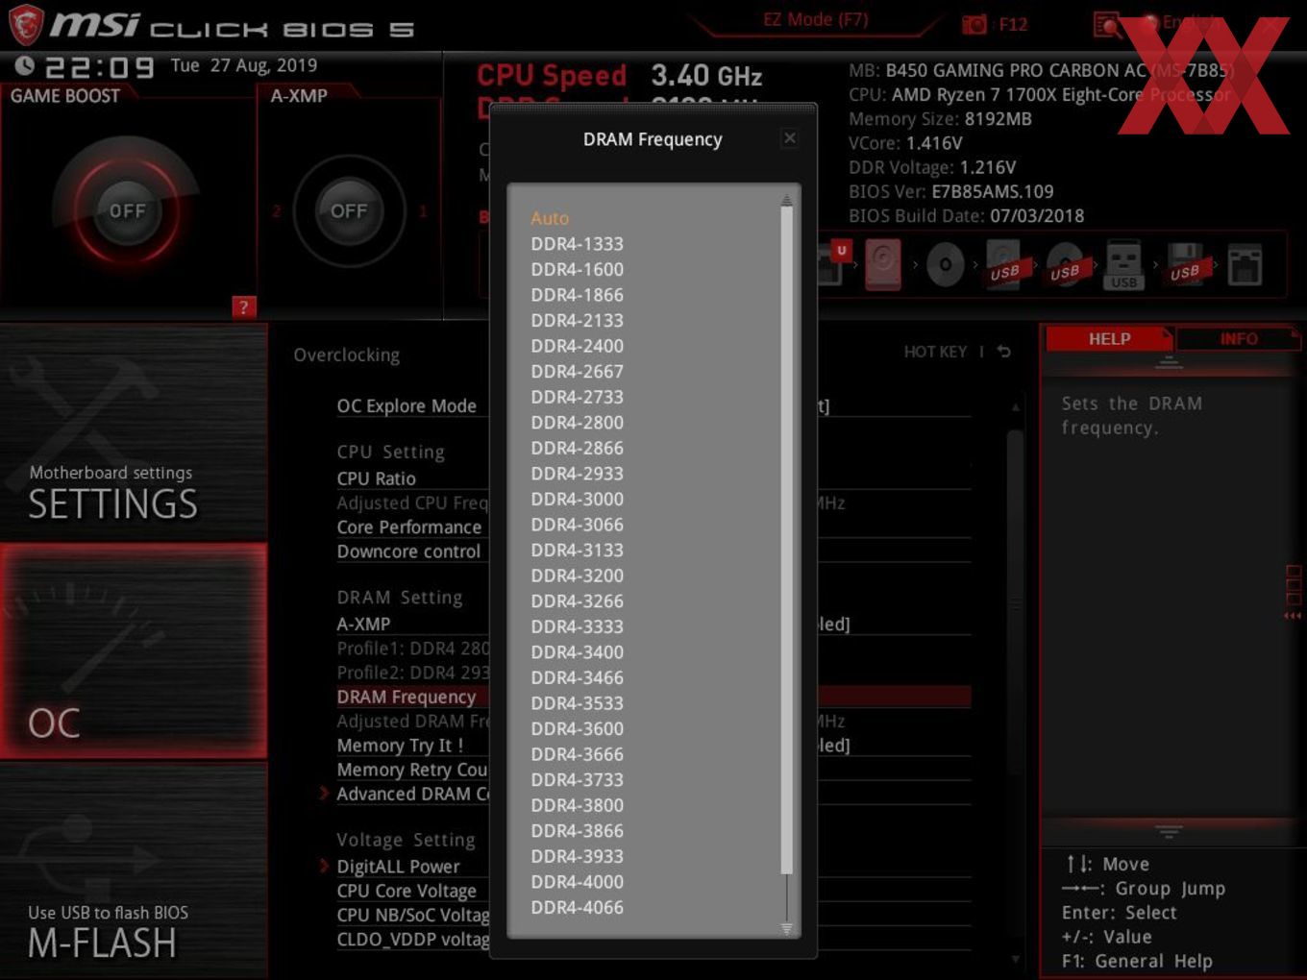1307x980 pixels.
Task: Select DDR4-3466 option
Action: (577, 677)
